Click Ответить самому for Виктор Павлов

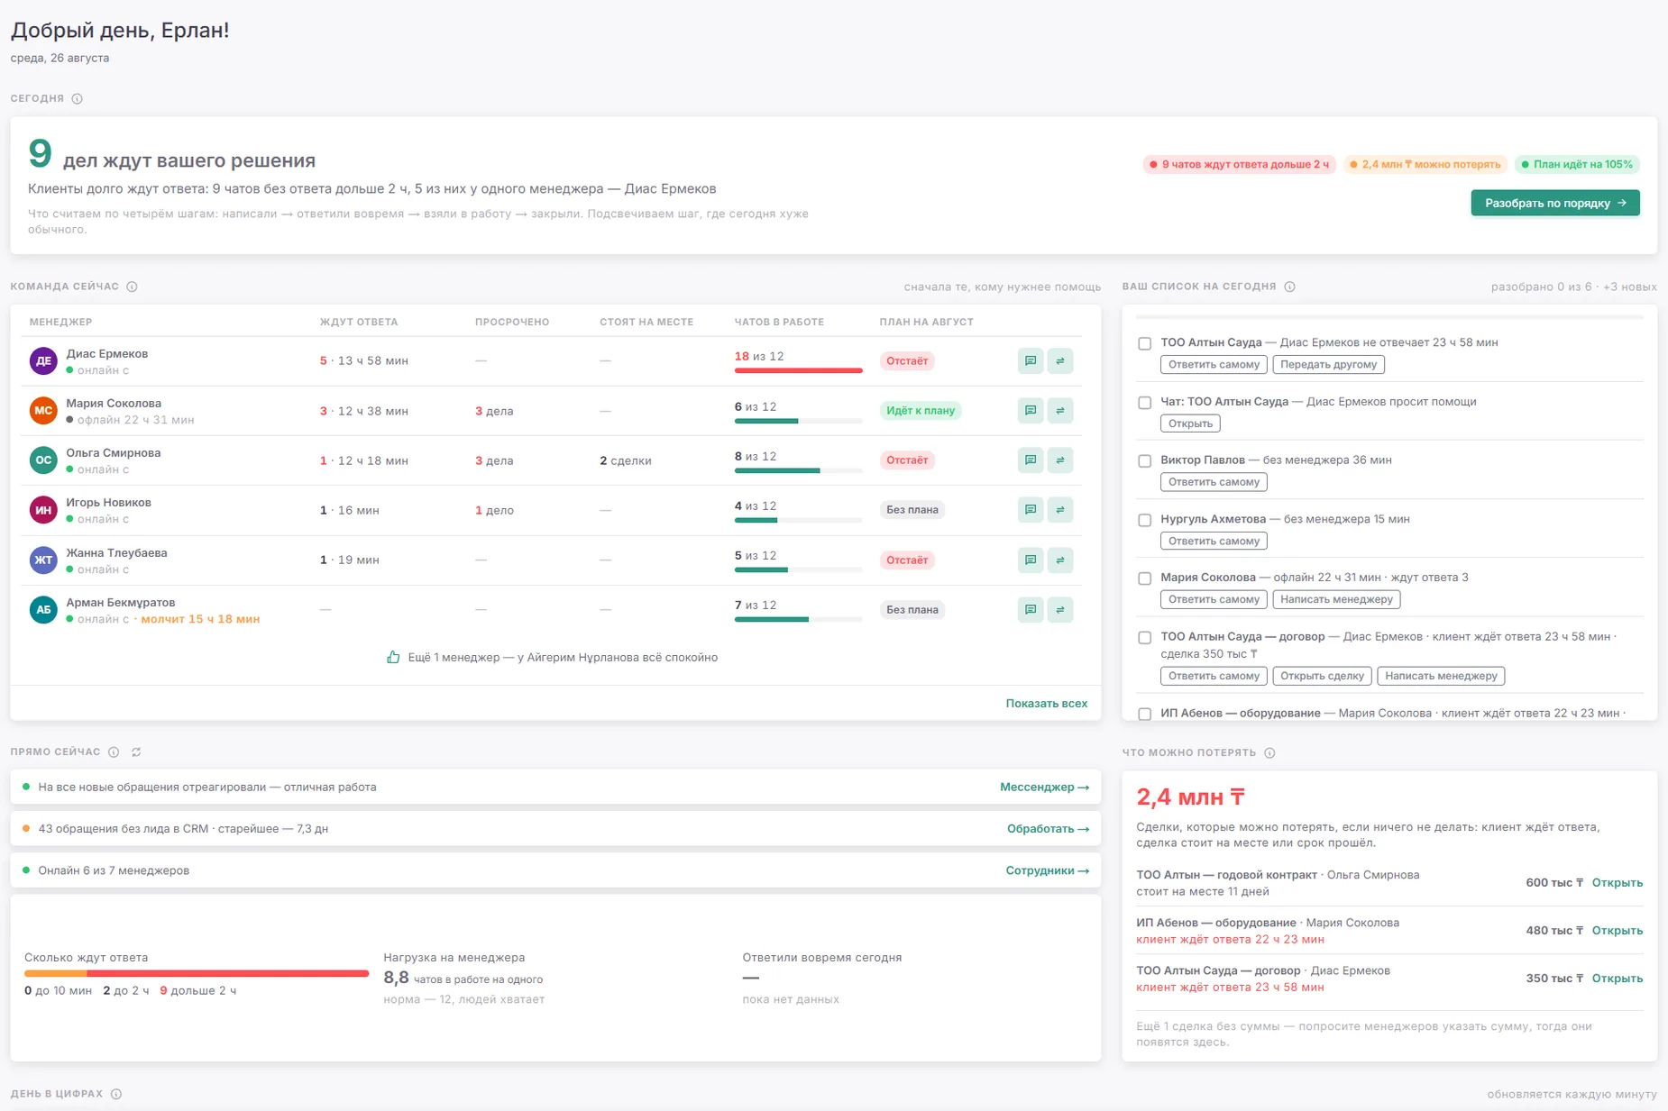click(x=1214, y=482)
